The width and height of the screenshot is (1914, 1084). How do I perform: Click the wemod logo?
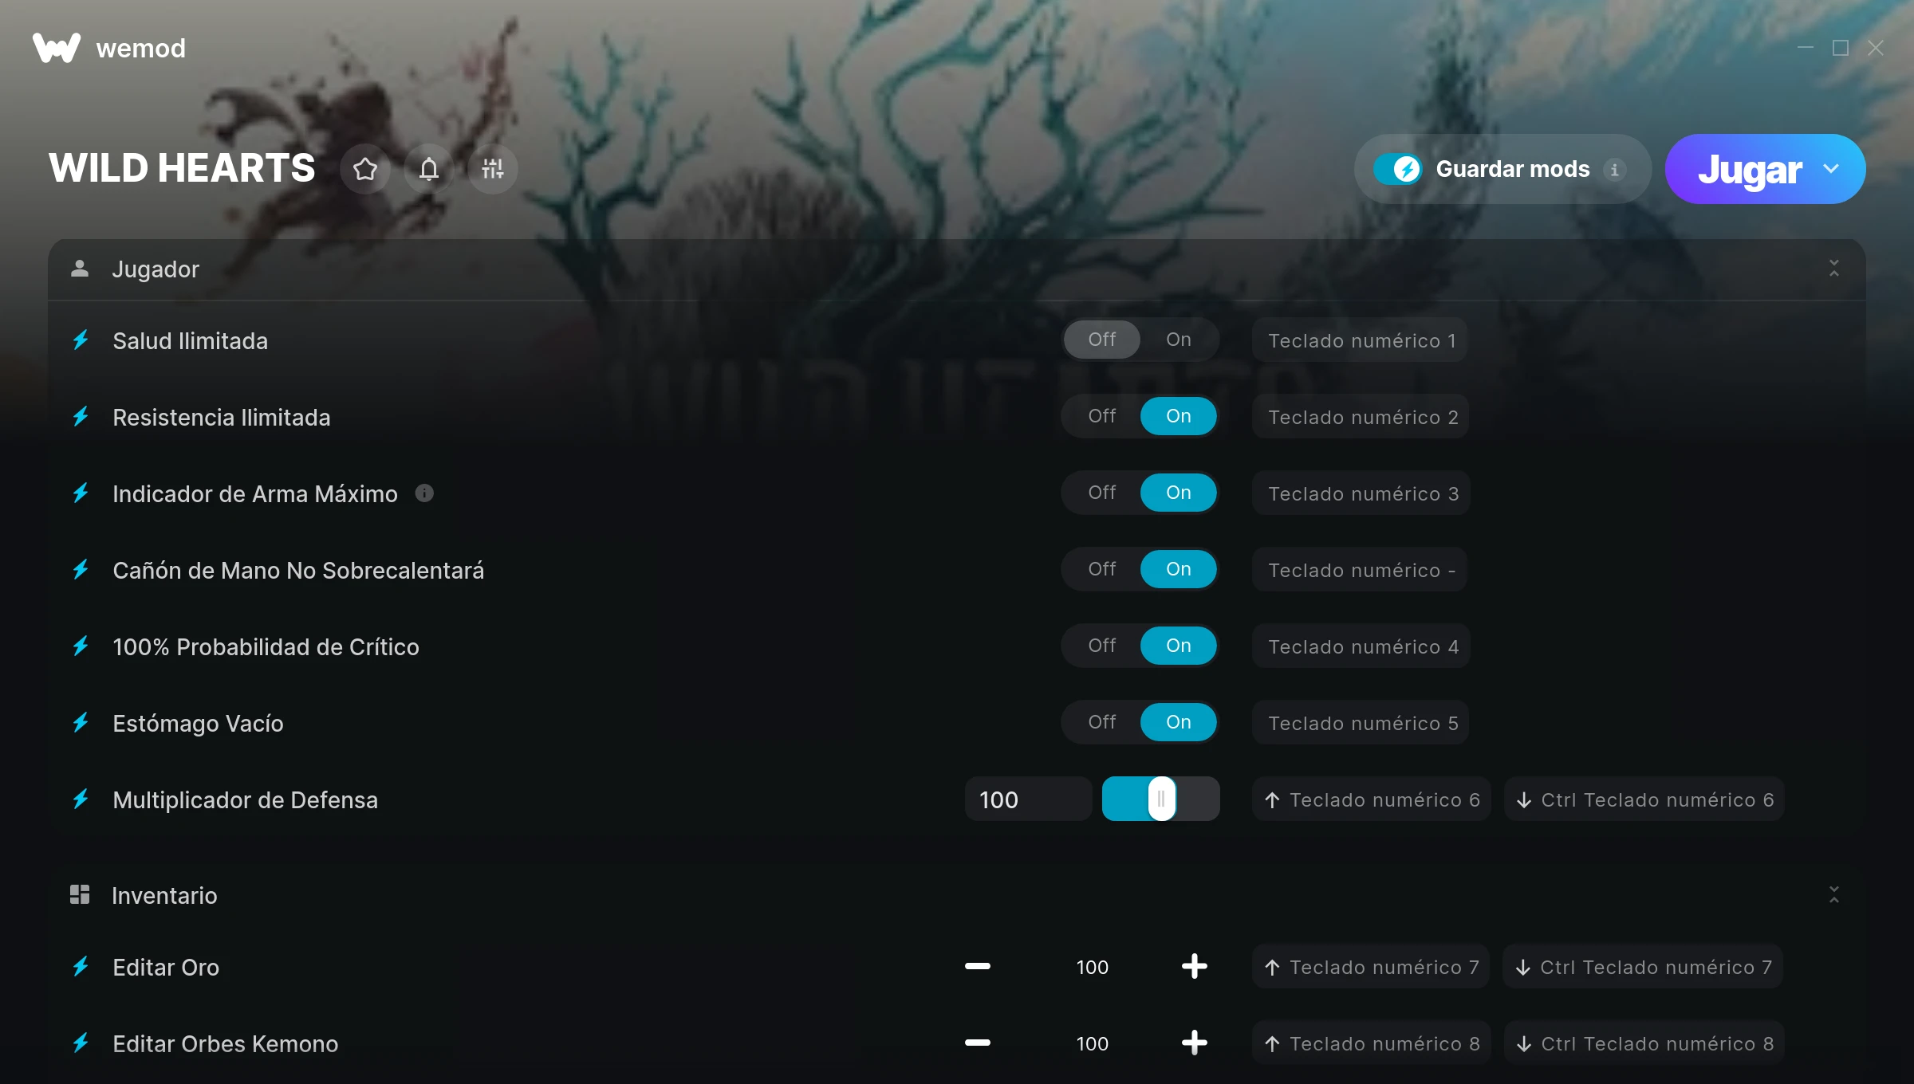pyautogui.click(x=57, y=48)
